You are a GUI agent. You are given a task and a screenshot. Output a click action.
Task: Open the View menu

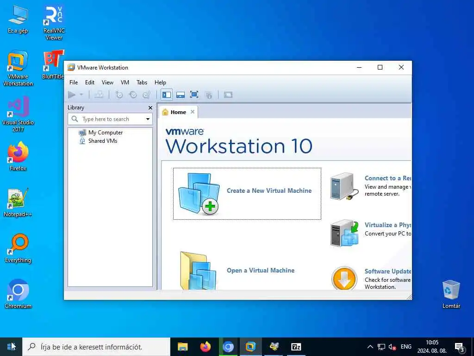[x=107, y=83]
